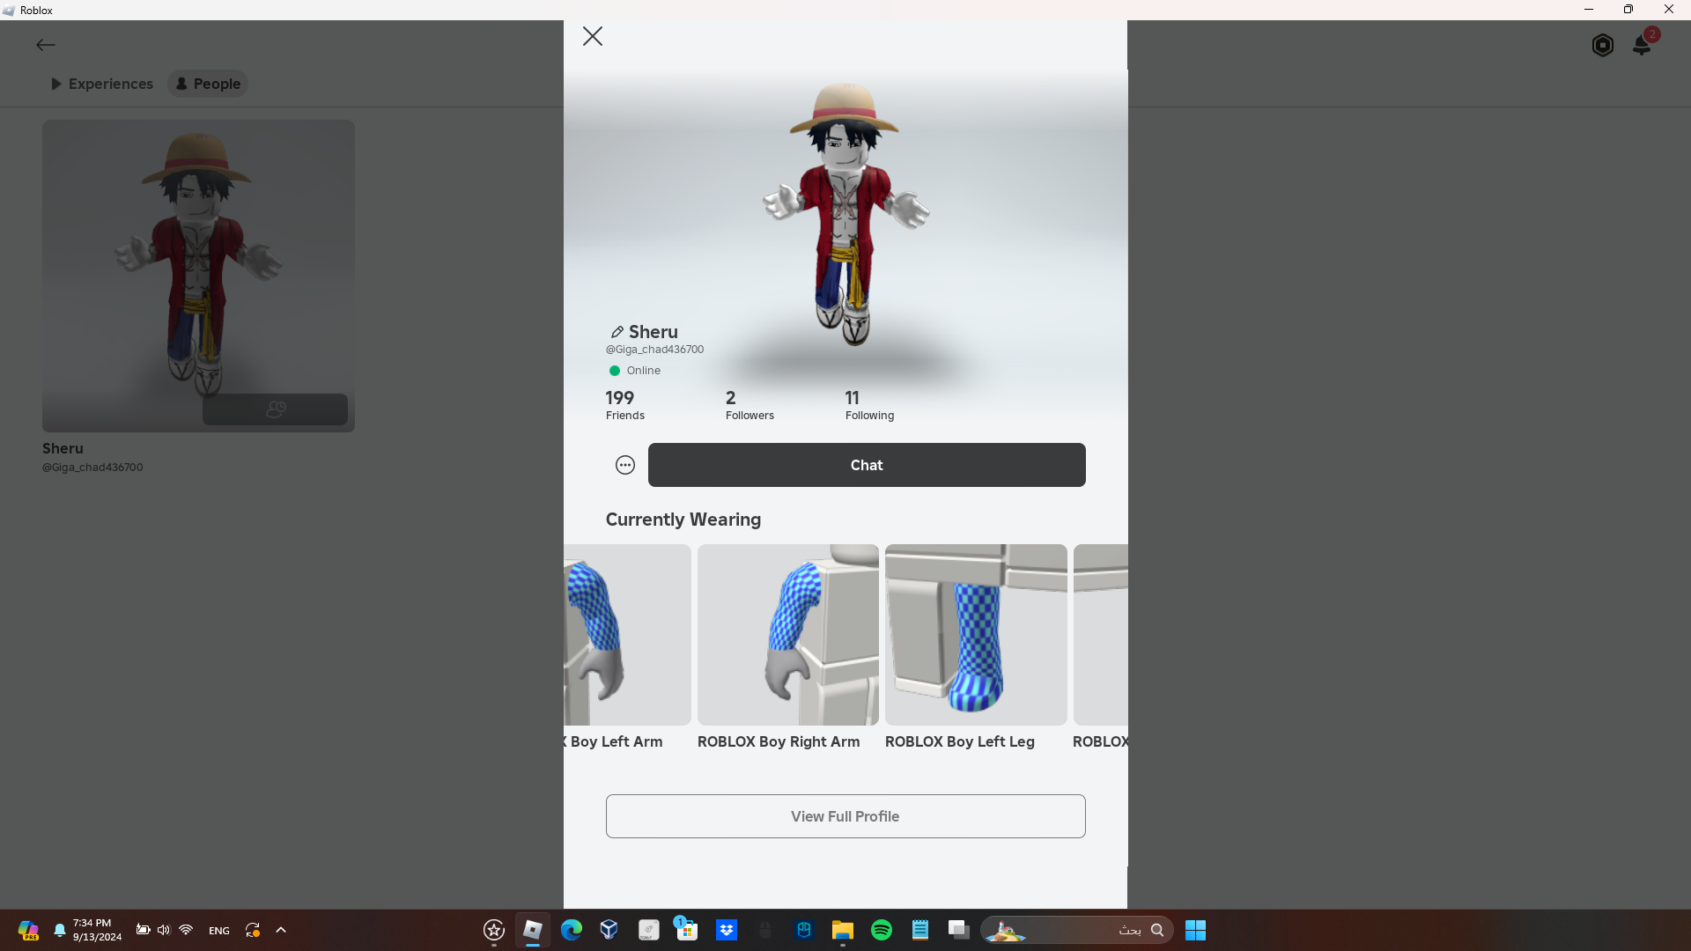Switch the ENG input language
Image resolution: width=1691 pixels, height=951 pixels.
pos(219,931)
